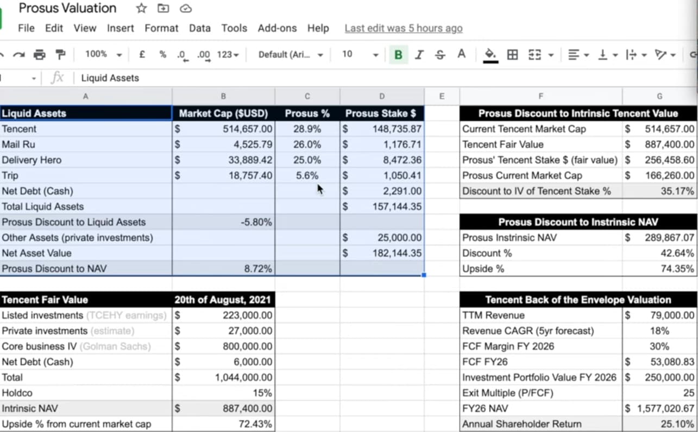Format as percent icon
The width and height of the screenshot is (698, 432).
point(162,54)
